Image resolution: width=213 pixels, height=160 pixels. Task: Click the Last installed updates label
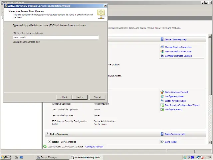(x=63, y=116)
